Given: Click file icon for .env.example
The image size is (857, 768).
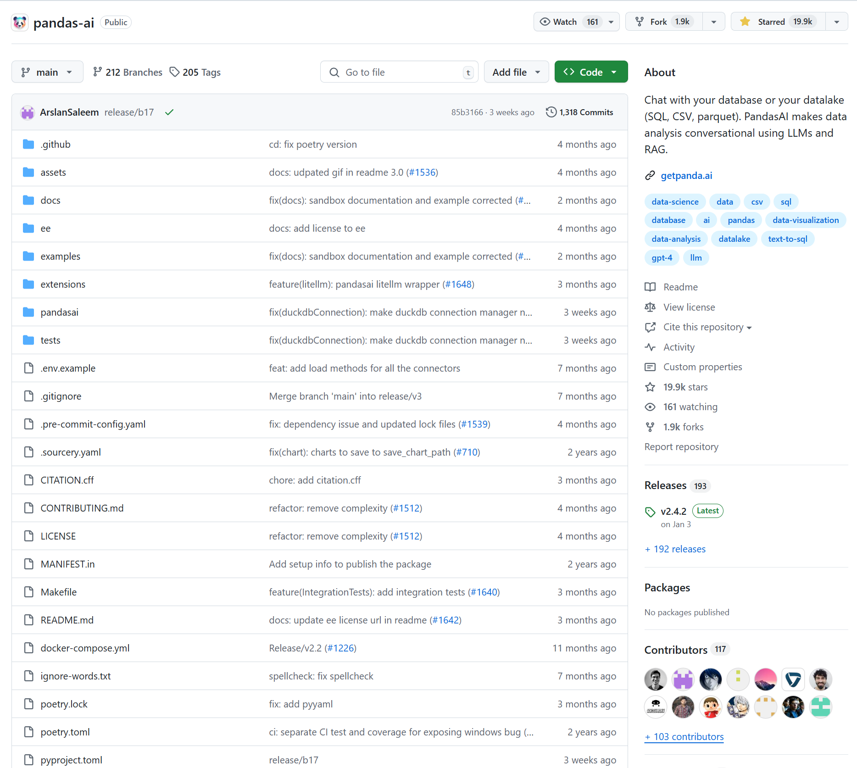Looking at the screenshot, I should pyautogui.click(x=28, y=368).
